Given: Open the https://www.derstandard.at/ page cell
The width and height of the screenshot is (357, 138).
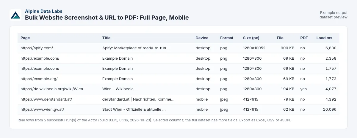Looking at the screenshot, I should point(46,99).
